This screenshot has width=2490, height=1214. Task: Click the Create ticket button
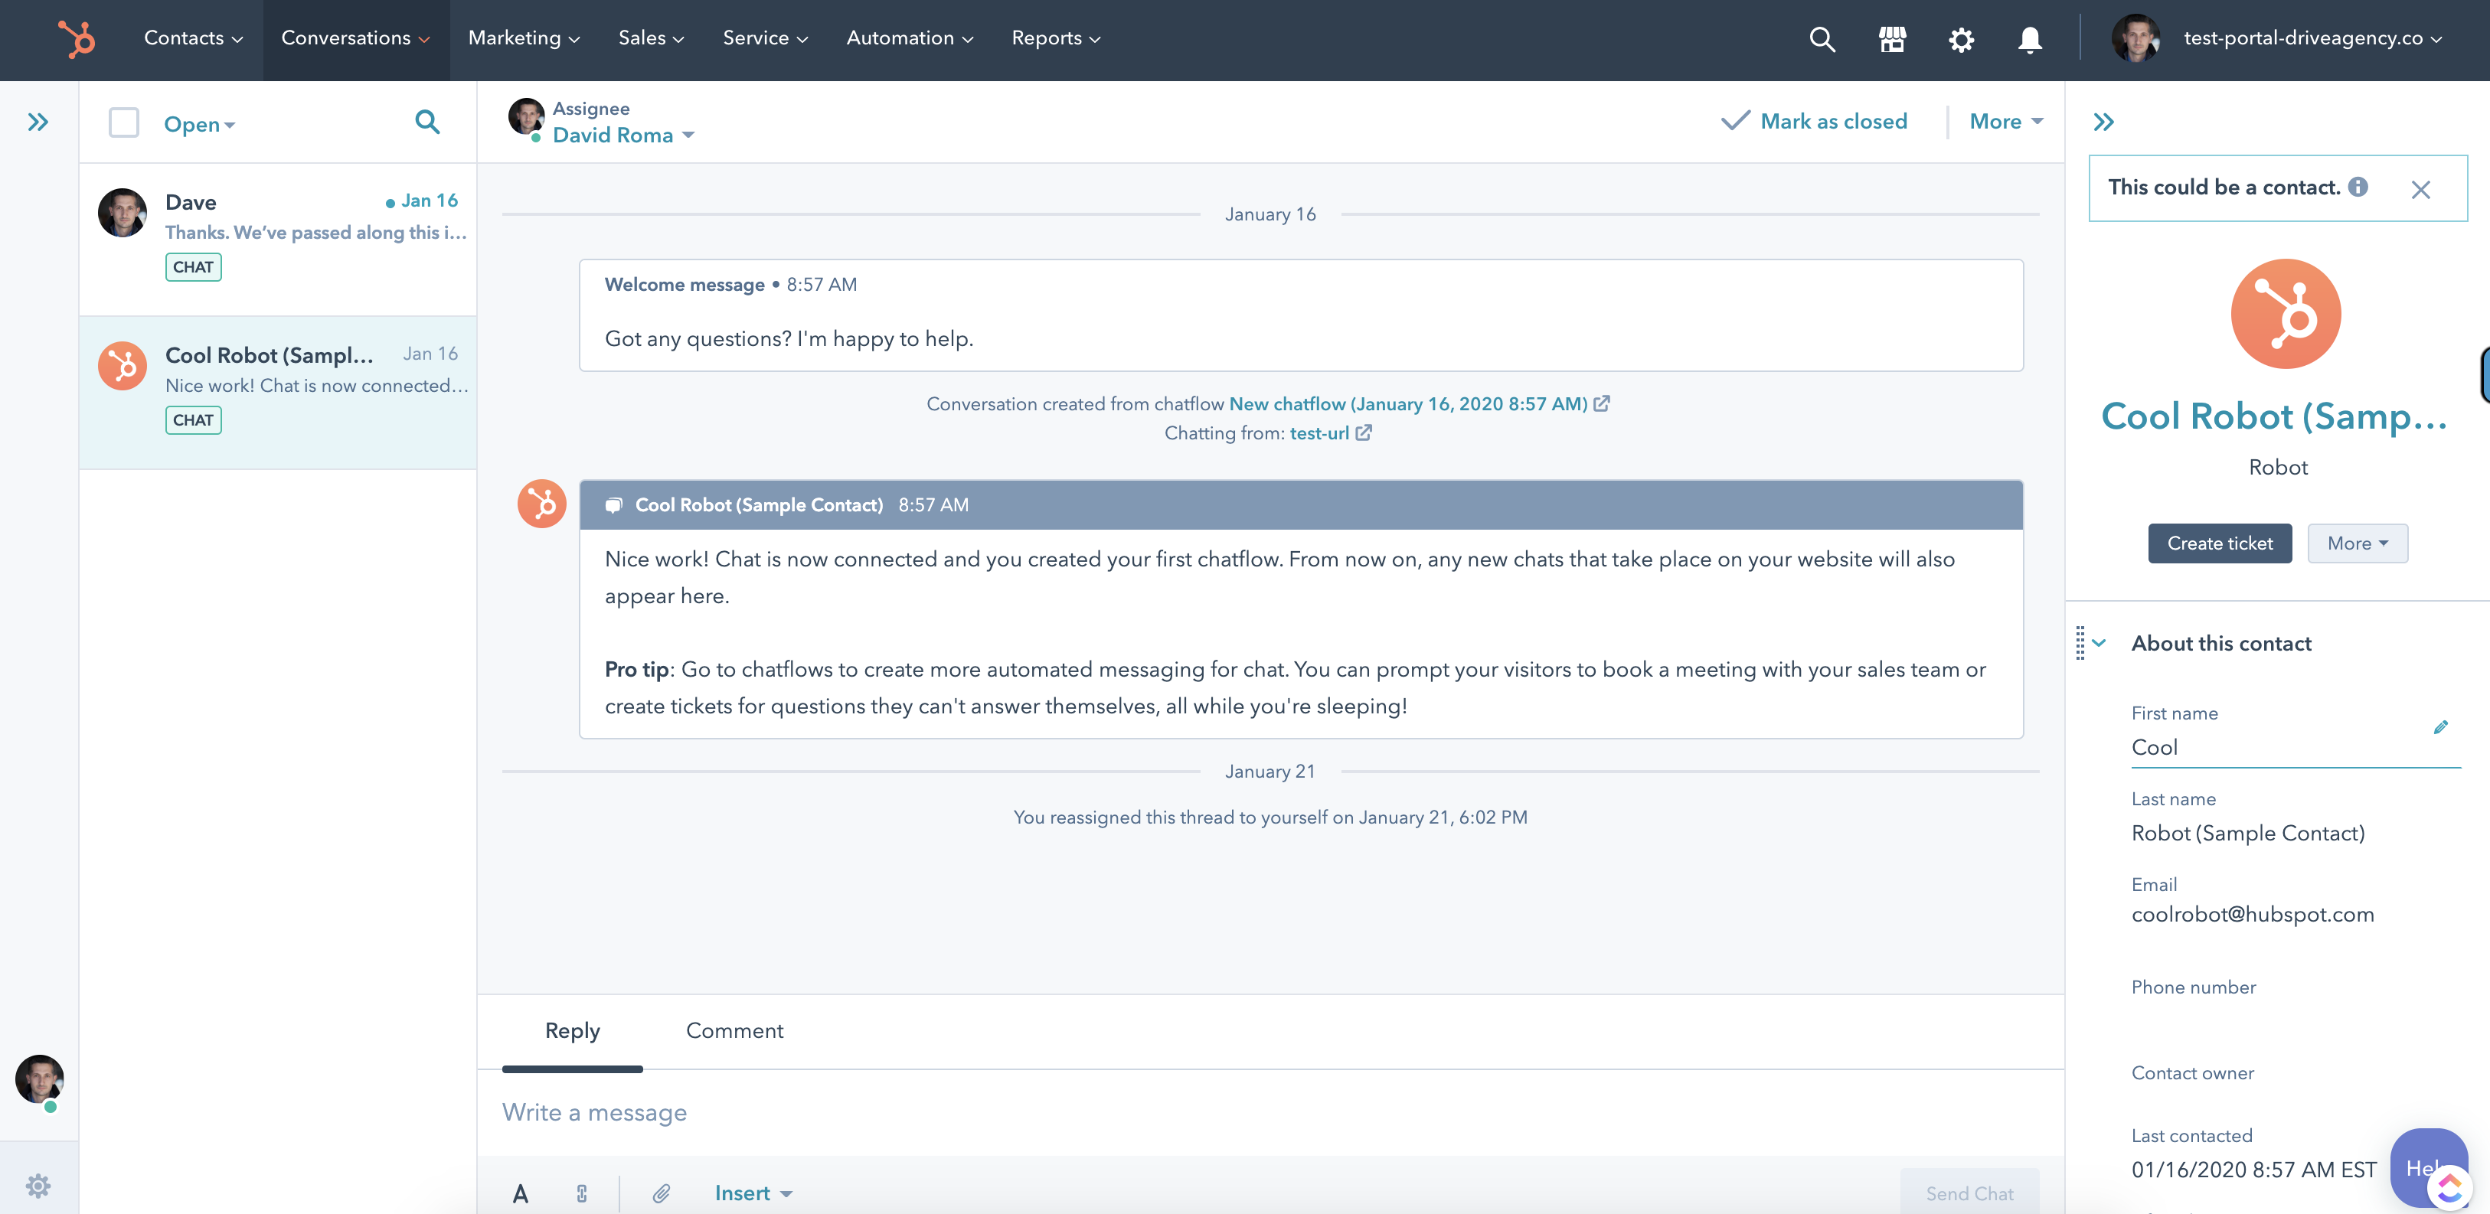pyautogui.click(x=2220, y=543)
